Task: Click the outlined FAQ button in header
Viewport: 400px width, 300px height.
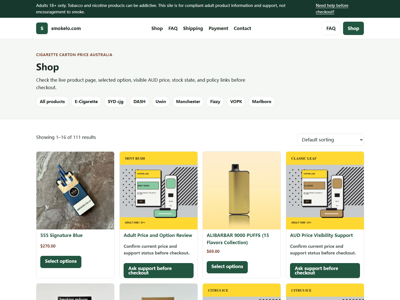Action: point(331,28)
